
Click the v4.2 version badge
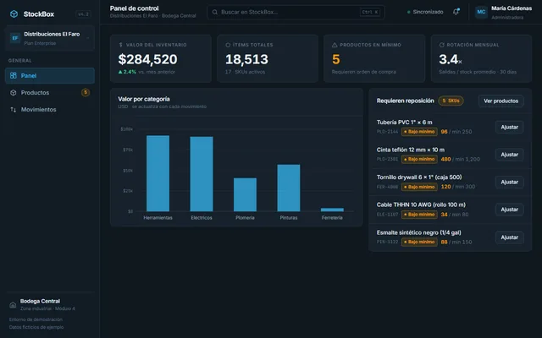[x=83, y=14]
